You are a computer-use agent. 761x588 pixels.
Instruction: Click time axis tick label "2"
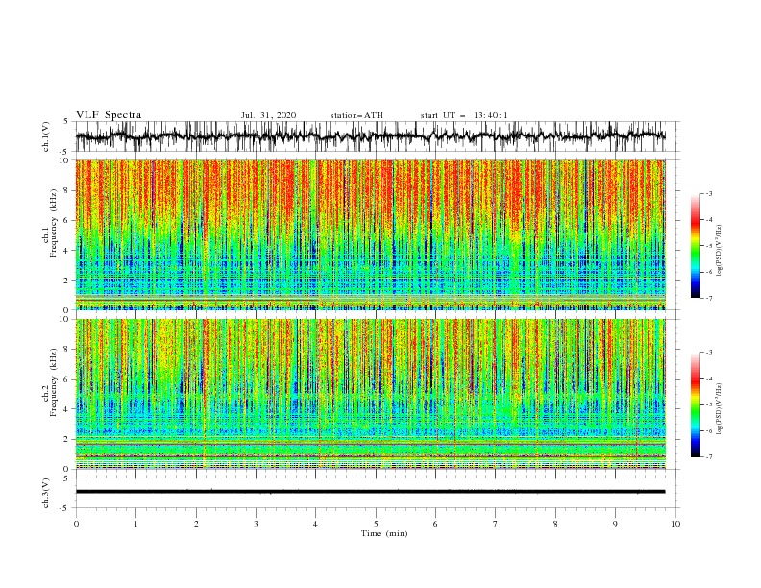point(196,524)
